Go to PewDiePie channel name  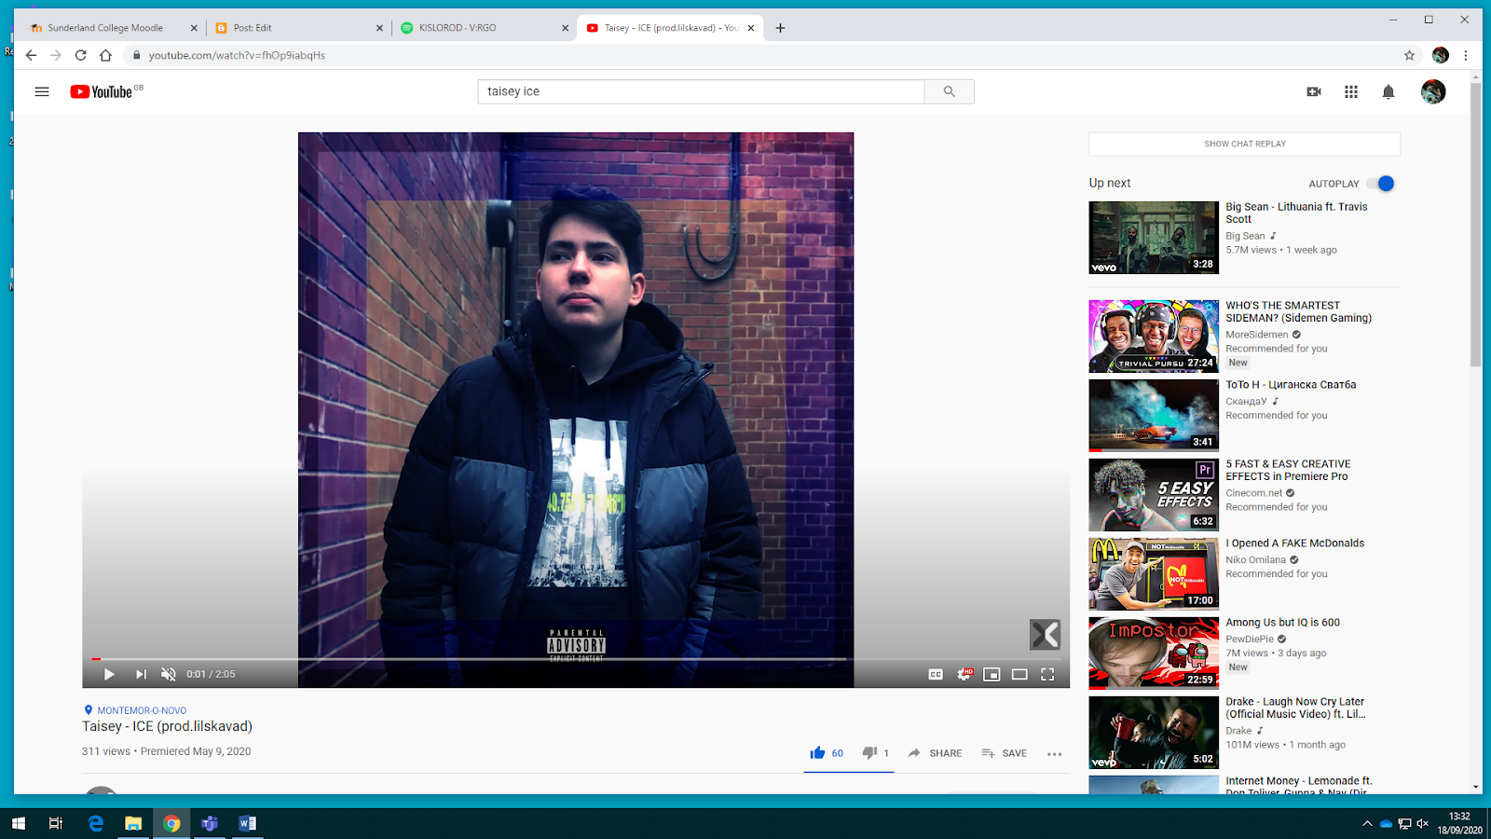1250,640
